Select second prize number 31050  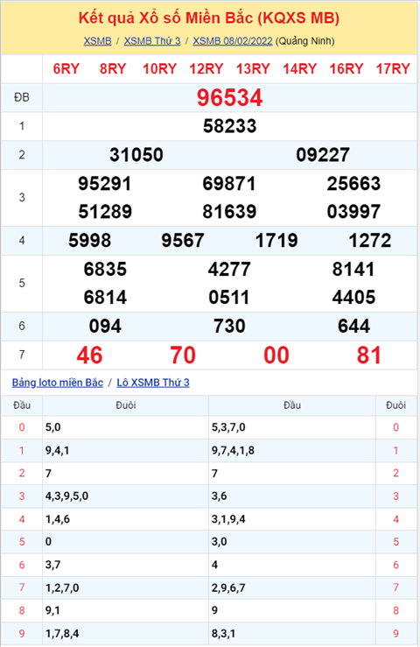136,155
